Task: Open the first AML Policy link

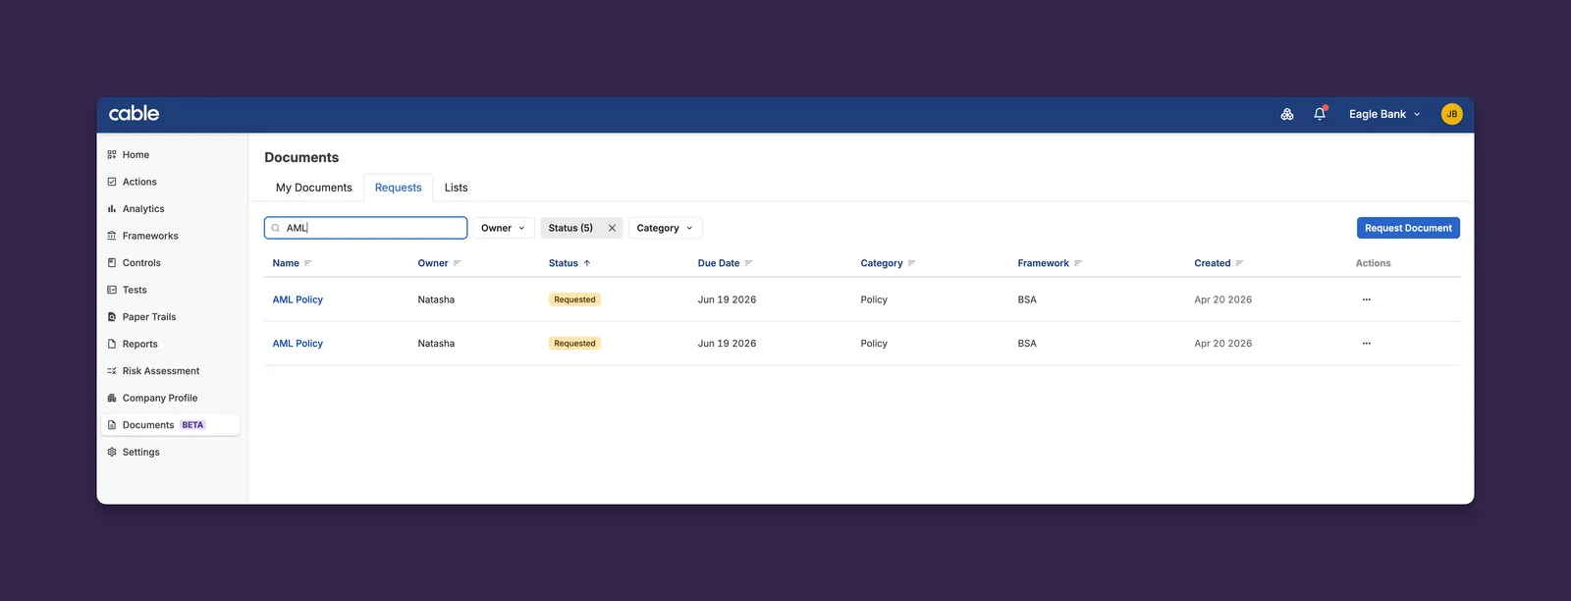Action: tap(298, 300)
